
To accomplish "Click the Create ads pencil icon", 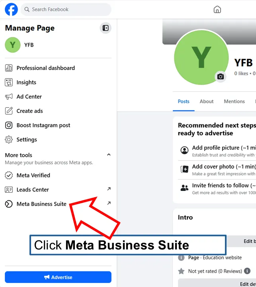I will (x=9, y=111).
